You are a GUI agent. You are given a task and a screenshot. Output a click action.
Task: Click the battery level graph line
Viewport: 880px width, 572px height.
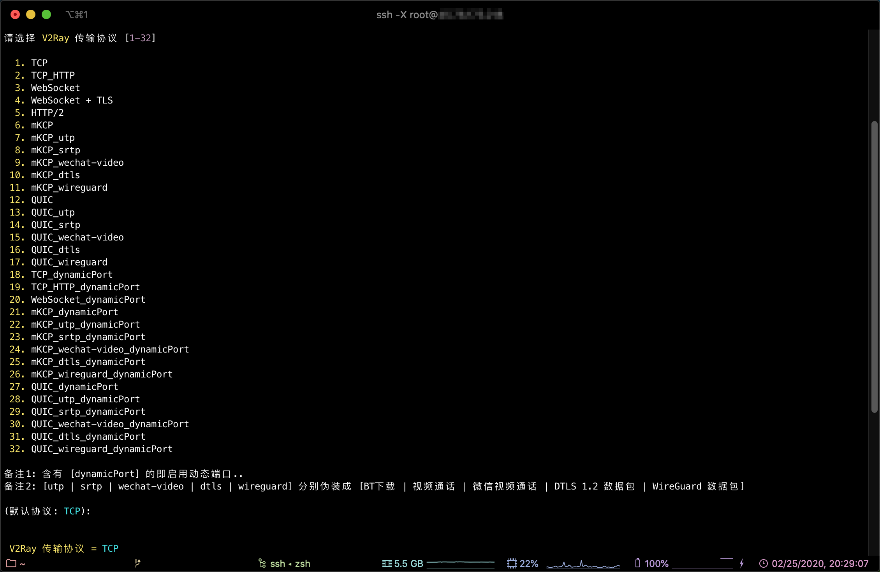[x=702, y=563]
